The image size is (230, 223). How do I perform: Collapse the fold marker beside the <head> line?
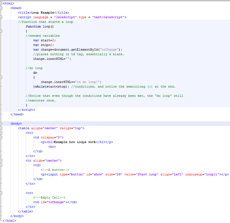click(x=1, y=8)
